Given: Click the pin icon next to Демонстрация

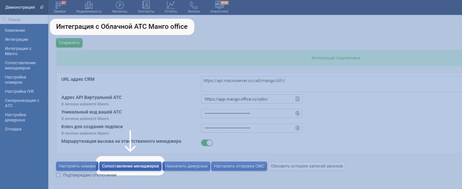Looking at the screenshot, I should coord(42,7).
